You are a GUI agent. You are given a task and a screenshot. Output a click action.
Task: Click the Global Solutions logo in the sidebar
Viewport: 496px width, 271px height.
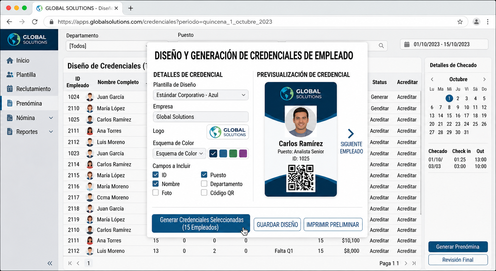pos(28,39)
